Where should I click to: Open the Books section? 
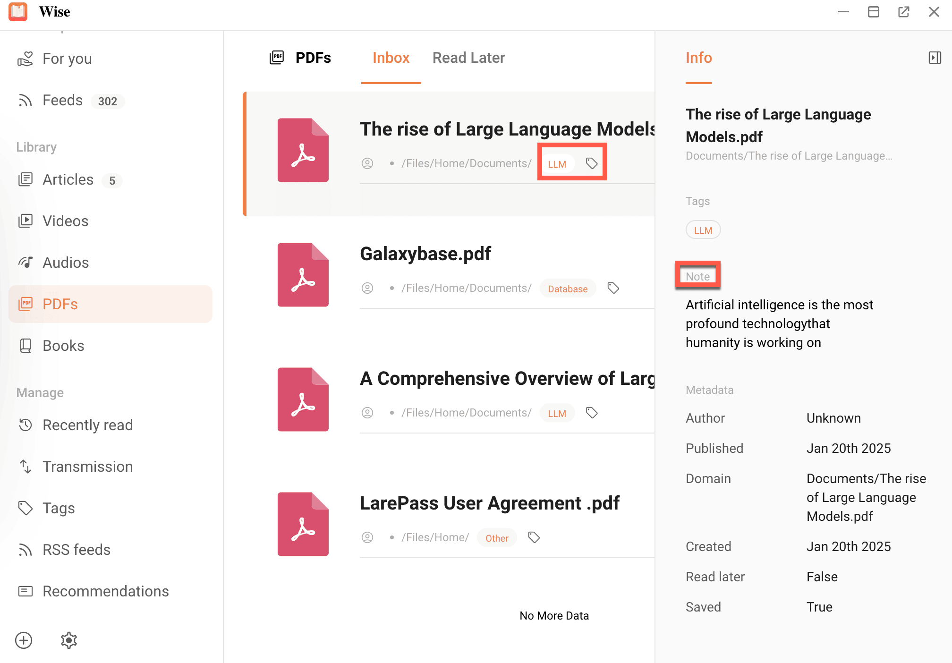(x=63, y=345)
